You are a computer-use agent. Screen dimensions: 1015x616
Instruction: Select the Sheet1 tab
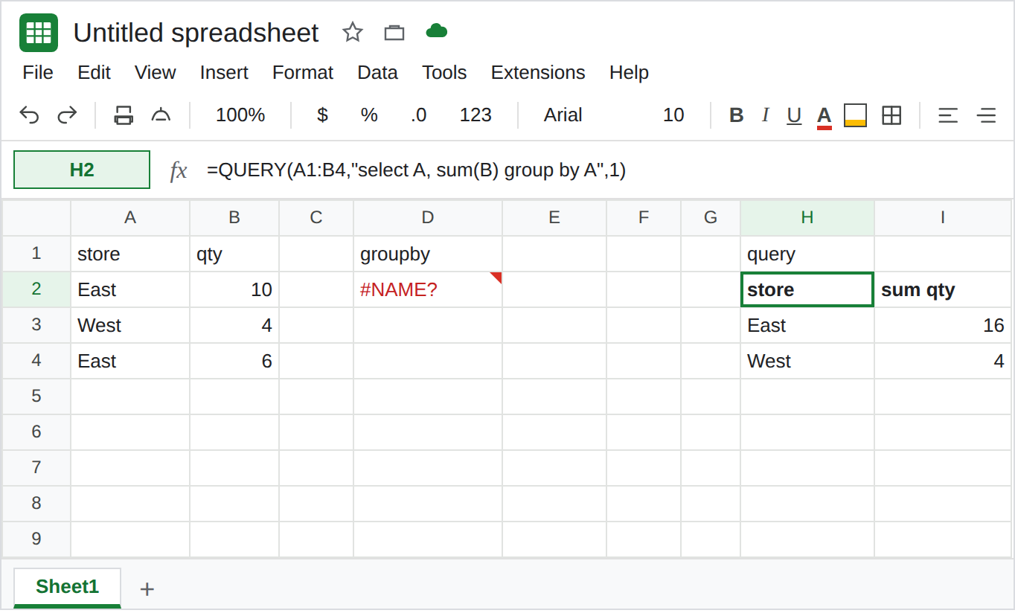click(x=67, y=587)
